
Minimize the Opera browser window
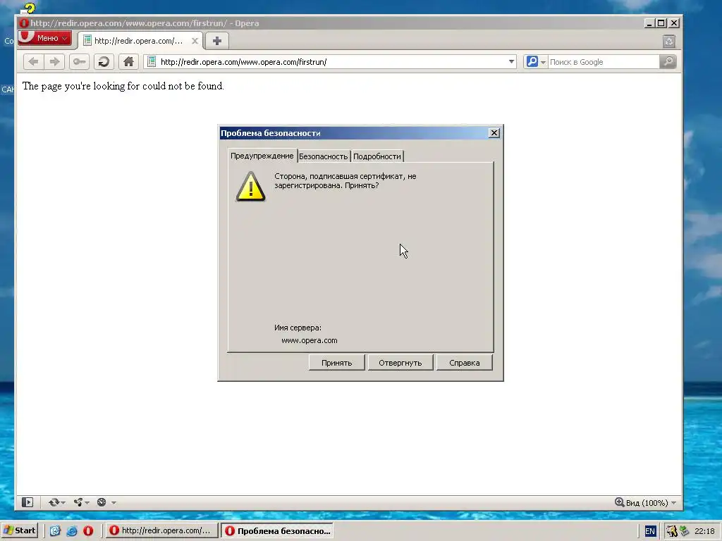[x=649, y=23]
